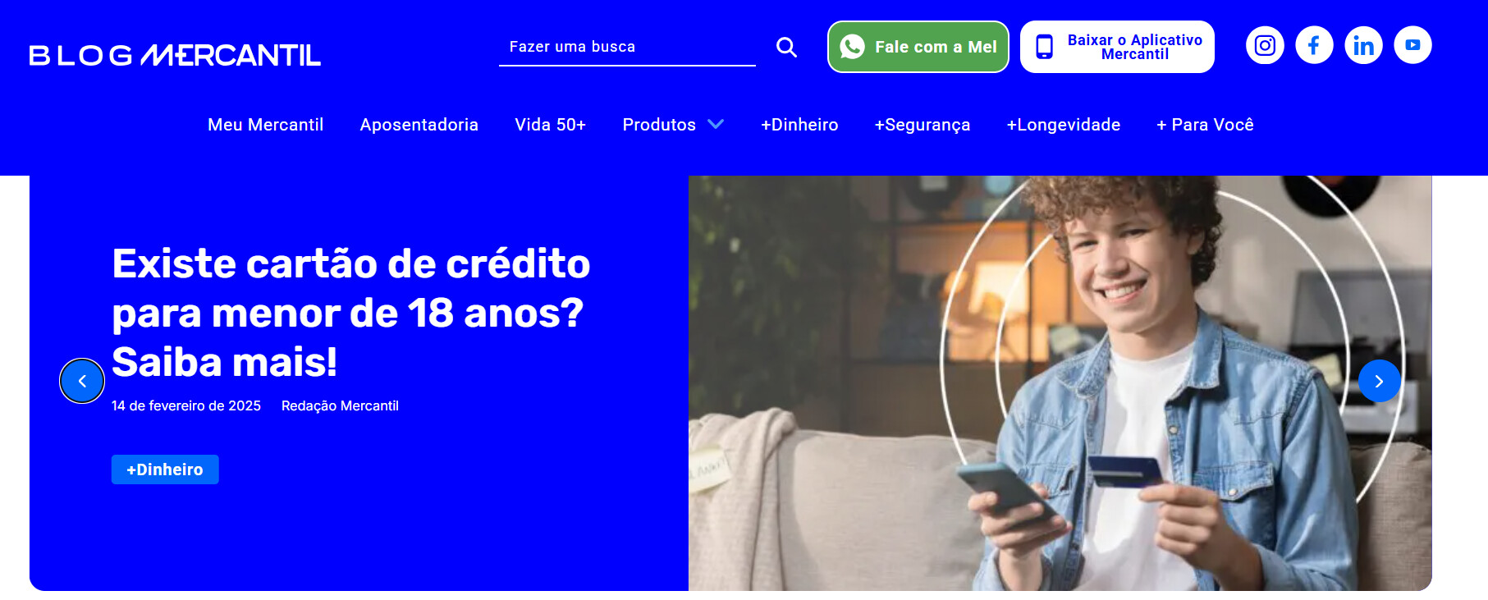The image size is (1488, 600).
Task: Open the +Longevidade section
Action: pos(1063,125)
